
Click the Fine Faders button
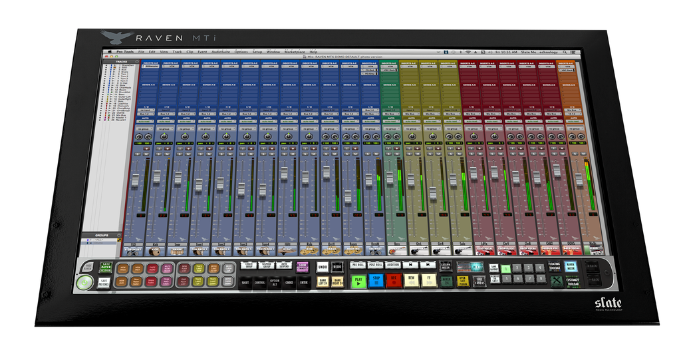pos(479,282)
